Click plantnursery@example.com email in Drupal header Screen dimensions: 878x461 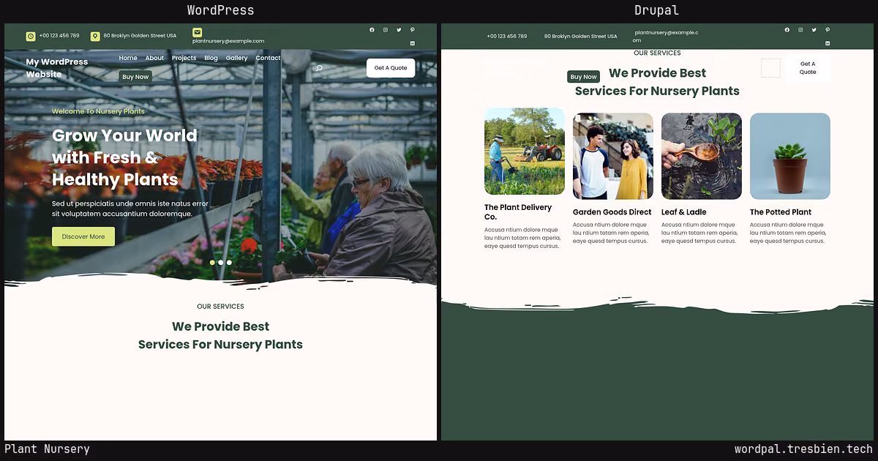(666, 36)
